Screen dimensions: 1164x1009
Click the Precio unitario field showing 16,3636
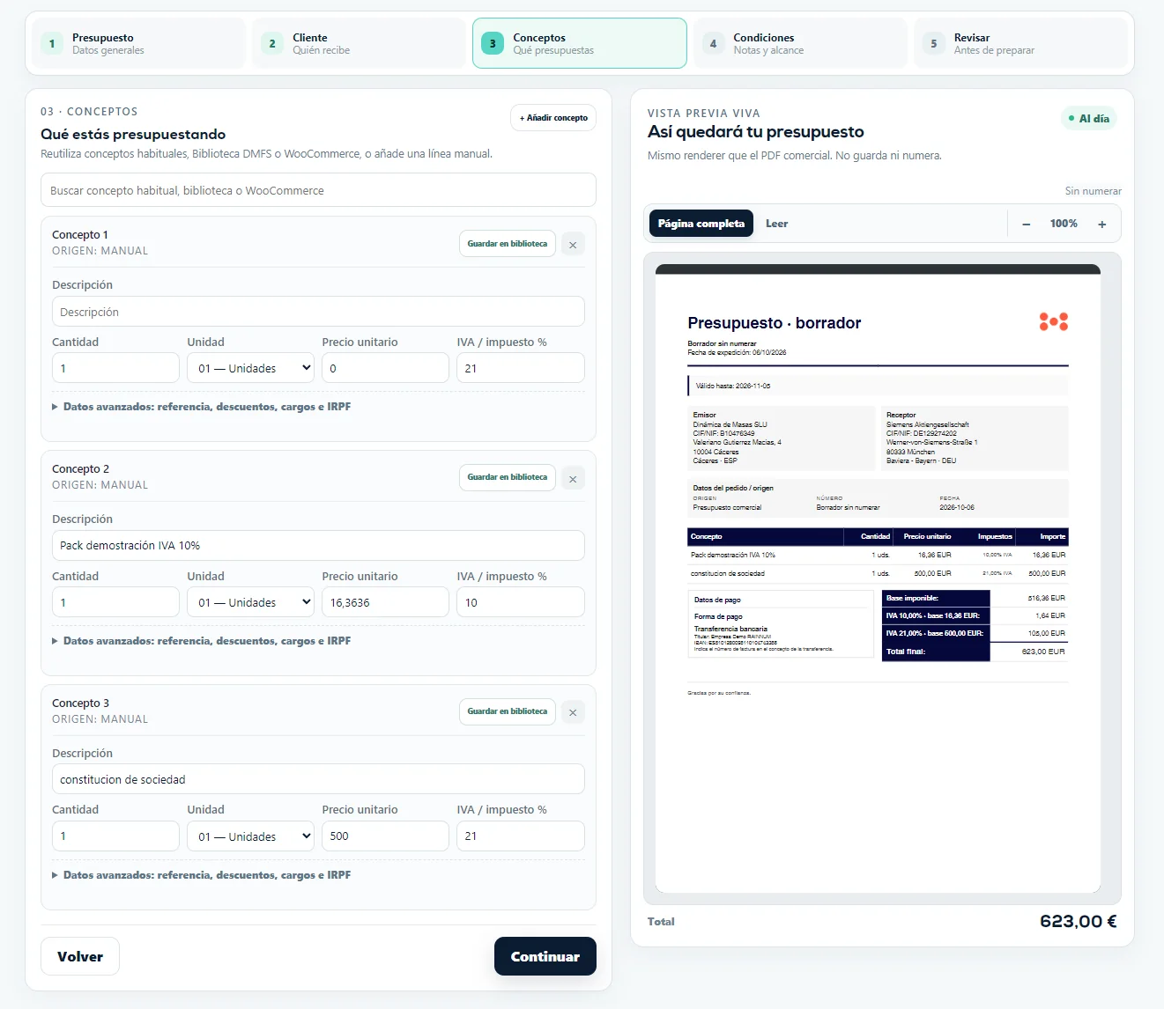tap(385, 602)
